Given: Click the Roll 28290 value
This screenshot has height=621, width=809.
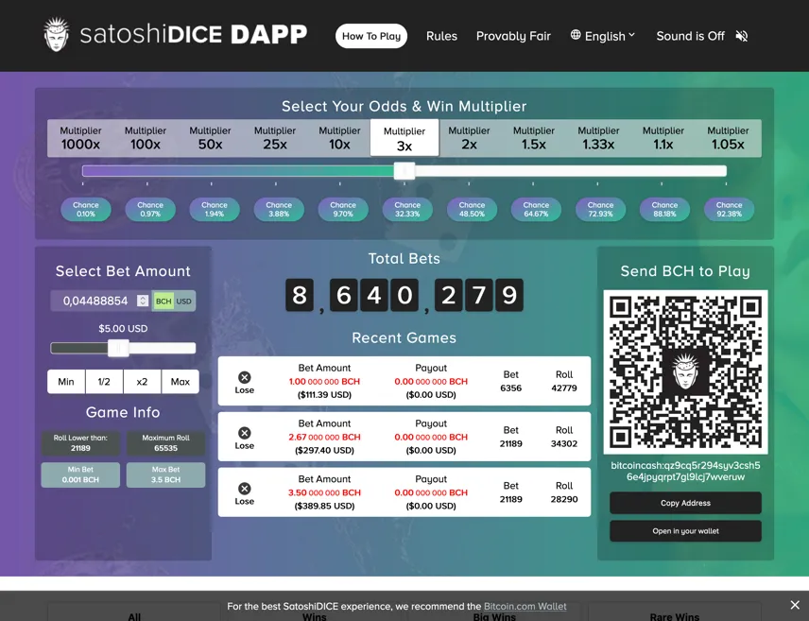Looking at the screenshot, I should point(564,499).
